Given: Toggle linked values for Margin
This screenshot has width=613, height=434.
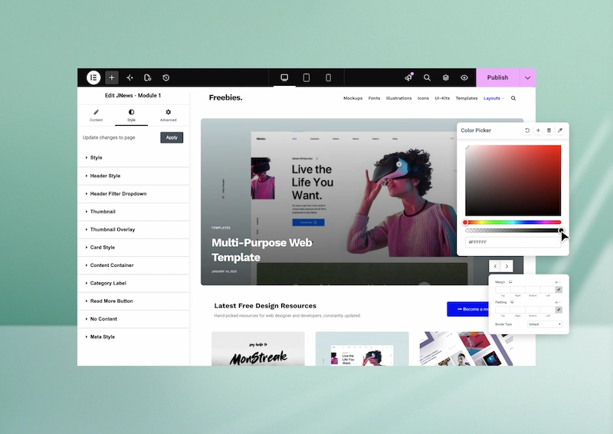Looking at the screenshot, I should click(x=559, y=290).
